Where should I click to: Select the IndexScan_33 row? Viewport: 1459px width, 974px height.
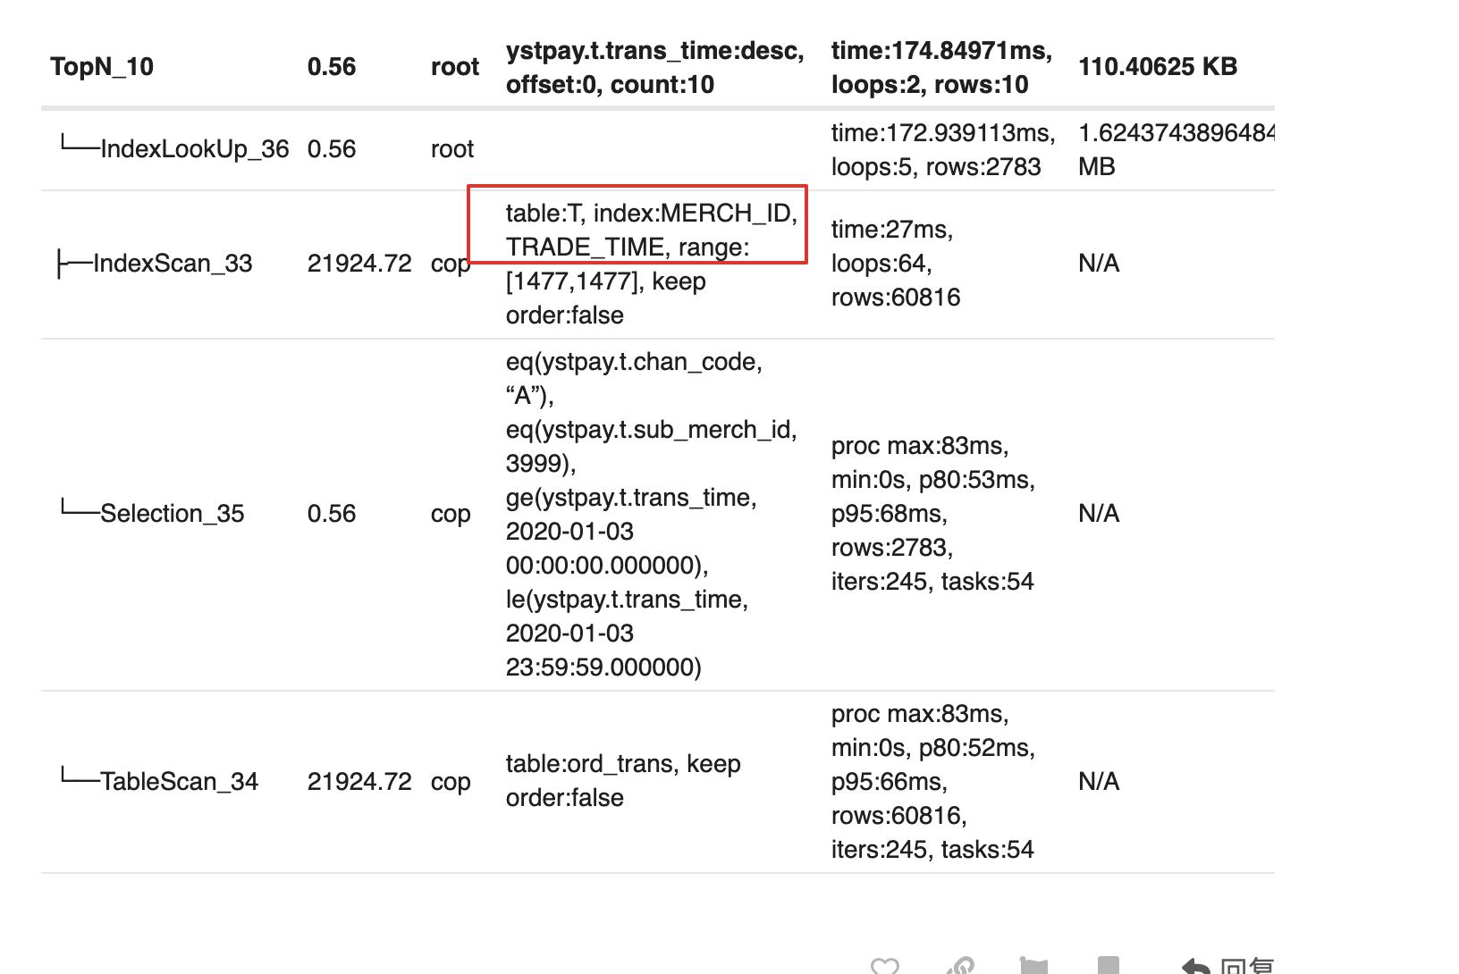(x=173, y=264)
